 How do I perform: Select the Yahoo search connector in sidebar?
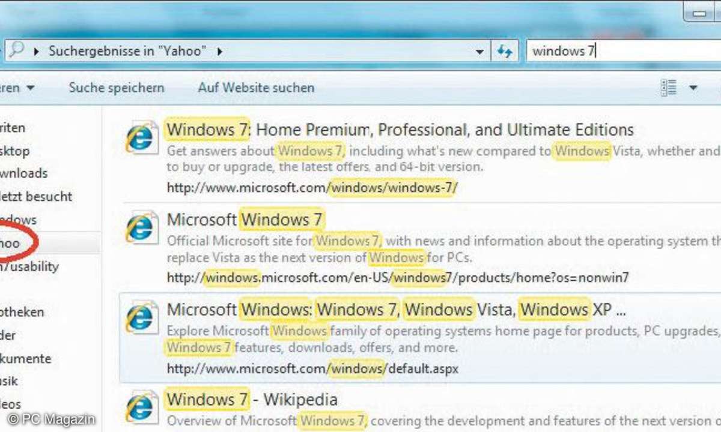point(10,243)
